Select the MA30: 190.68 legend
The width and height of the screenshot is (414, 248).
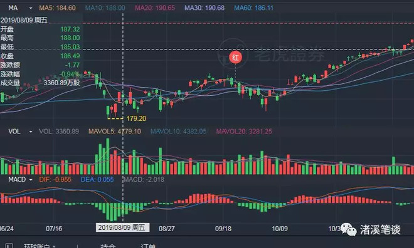204,8
